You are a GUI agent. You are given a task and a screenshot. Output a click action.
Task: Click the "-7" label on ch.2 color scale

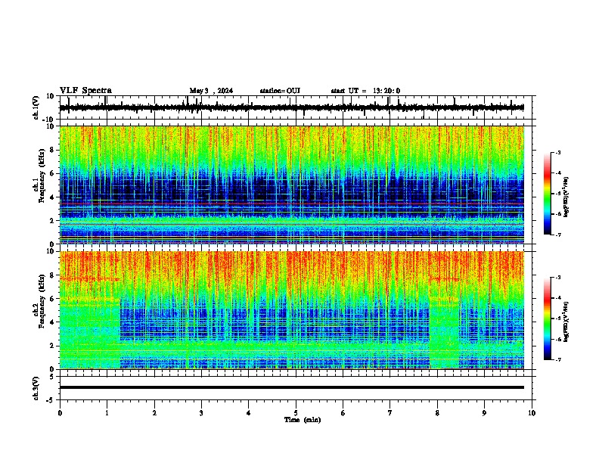557,359
